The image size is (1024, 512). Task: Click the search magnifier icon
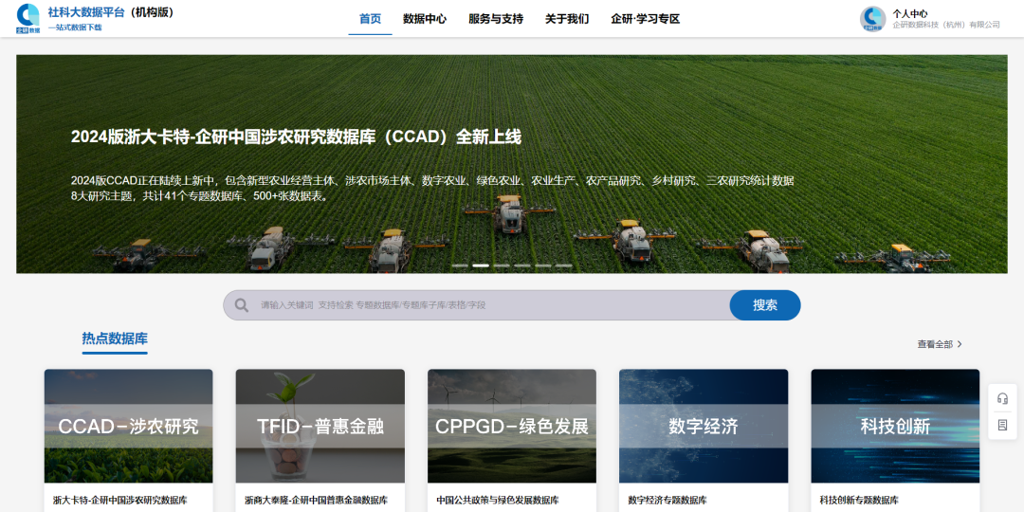pyautogui.click(x=242, y=305)
